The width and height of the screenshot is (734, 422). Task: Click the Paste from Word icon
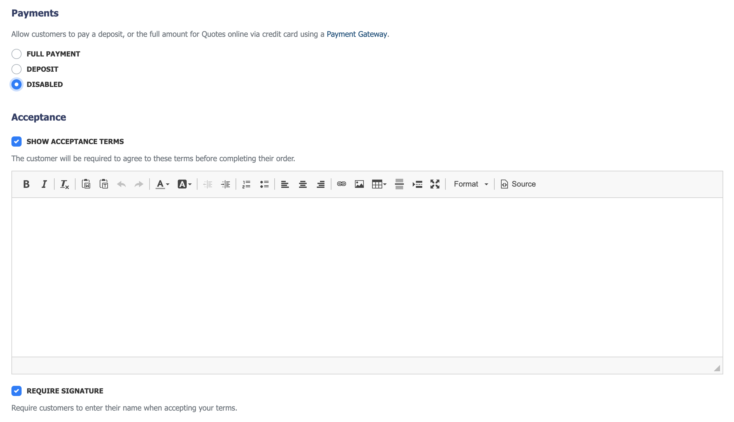pyautogui.click(x=86, y=184)
